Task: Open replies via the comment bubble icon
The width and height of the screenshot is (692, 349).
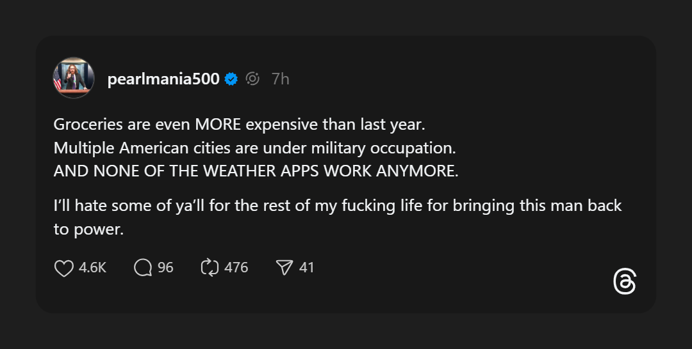Action: (142, 268)
